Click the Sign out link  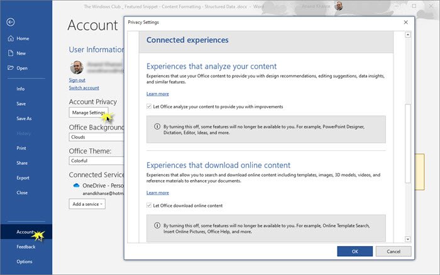coord(77,80)
